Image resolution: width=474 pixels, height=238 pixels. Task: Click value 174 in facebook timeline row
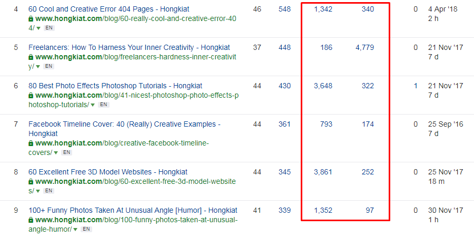tap(368, 124)
